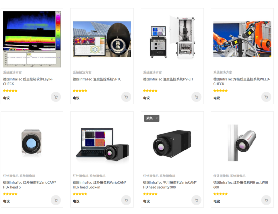Open the WELD-CHECK product title link

tap(242, 82)
